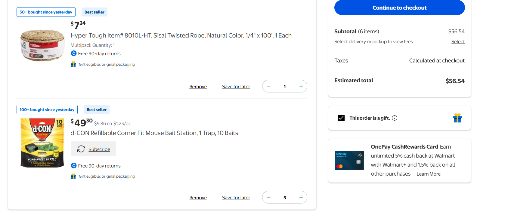Click the '$9.86 ea $1.23/oz' unit price
505x217 pixels.
(112, 124)
